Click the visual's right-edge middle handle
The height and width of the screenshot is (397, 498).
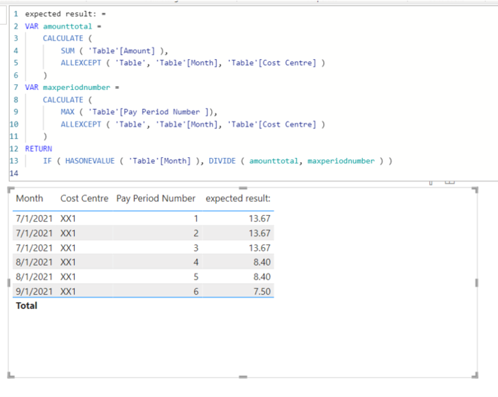[477, 283]
